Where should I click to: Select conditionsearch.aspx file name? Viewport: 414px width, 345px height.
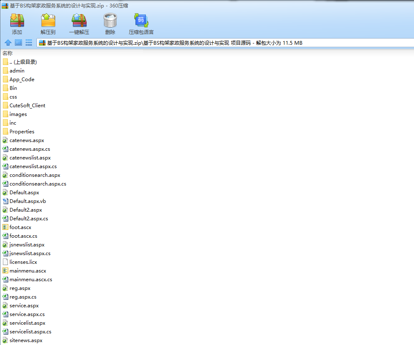(35, 175)
